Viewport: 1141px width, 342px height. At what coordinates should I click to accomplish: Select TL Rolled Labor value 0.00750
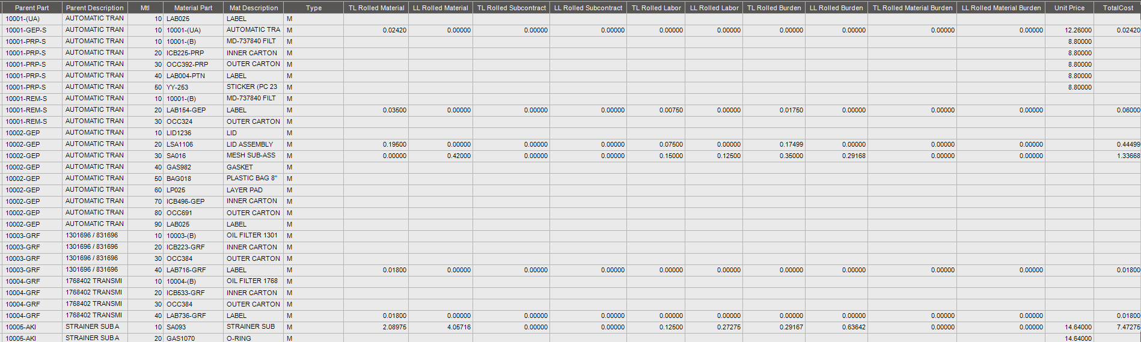coord(656,110)
